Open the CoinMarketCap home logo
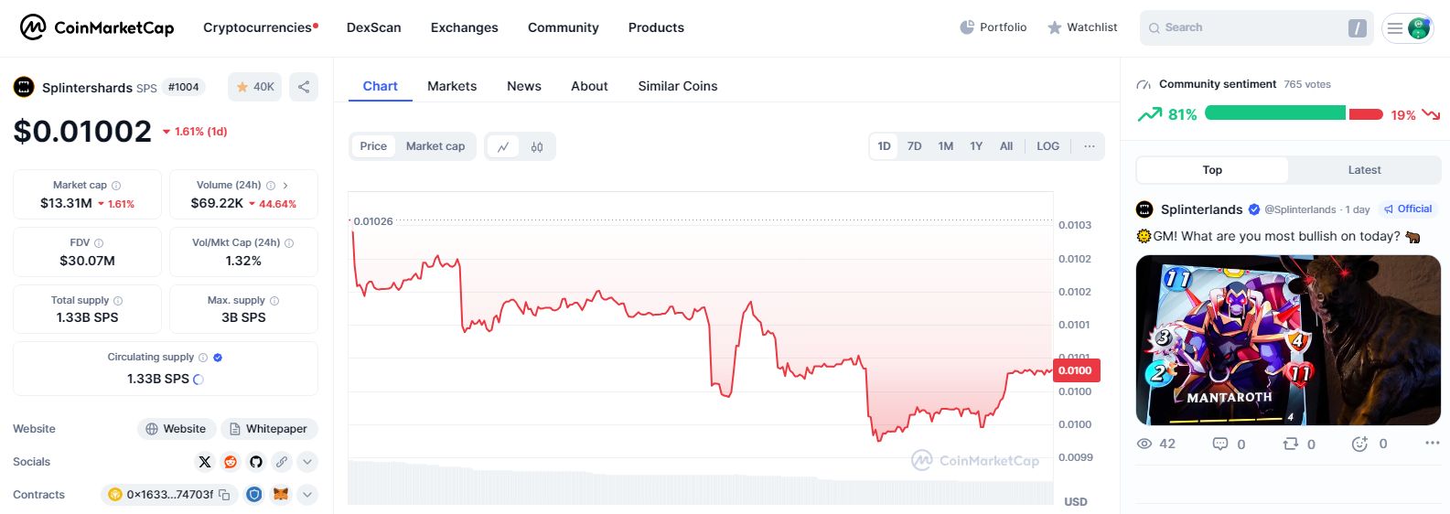 97,27
